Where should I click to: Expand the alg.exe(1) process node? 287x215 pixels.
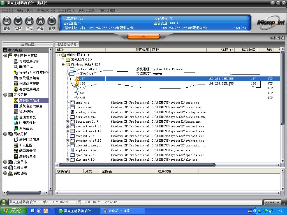[x=67, y=160]
